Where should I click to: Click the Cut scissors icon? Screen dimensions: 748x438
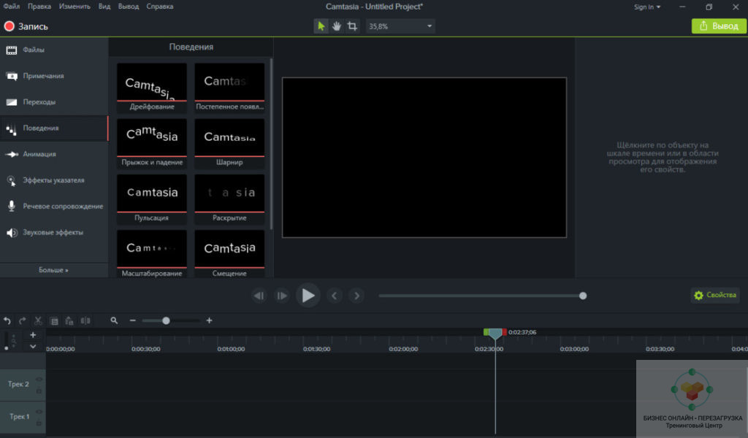point(38,320)
